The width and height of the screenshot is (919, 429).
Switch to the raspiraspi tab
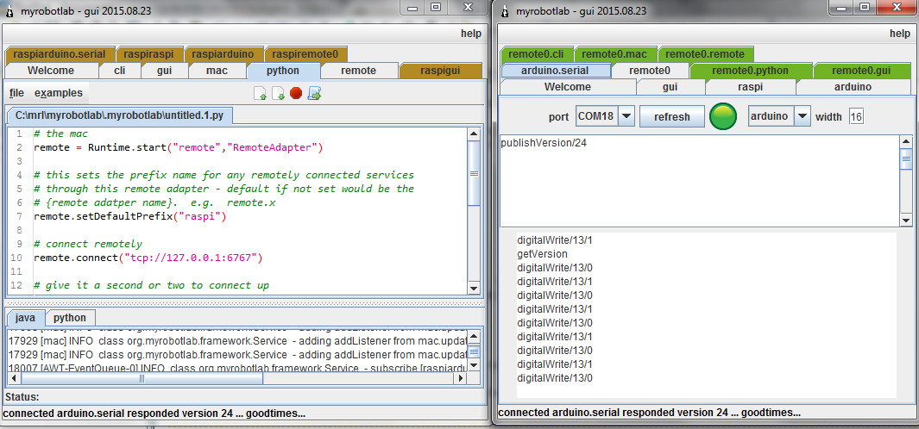pos(149,54)
